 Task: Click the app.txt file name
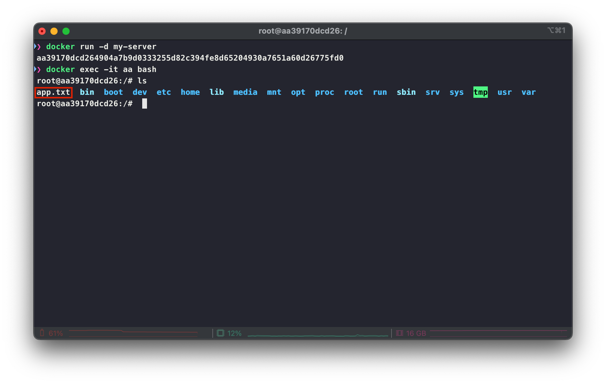coord(53,92)
